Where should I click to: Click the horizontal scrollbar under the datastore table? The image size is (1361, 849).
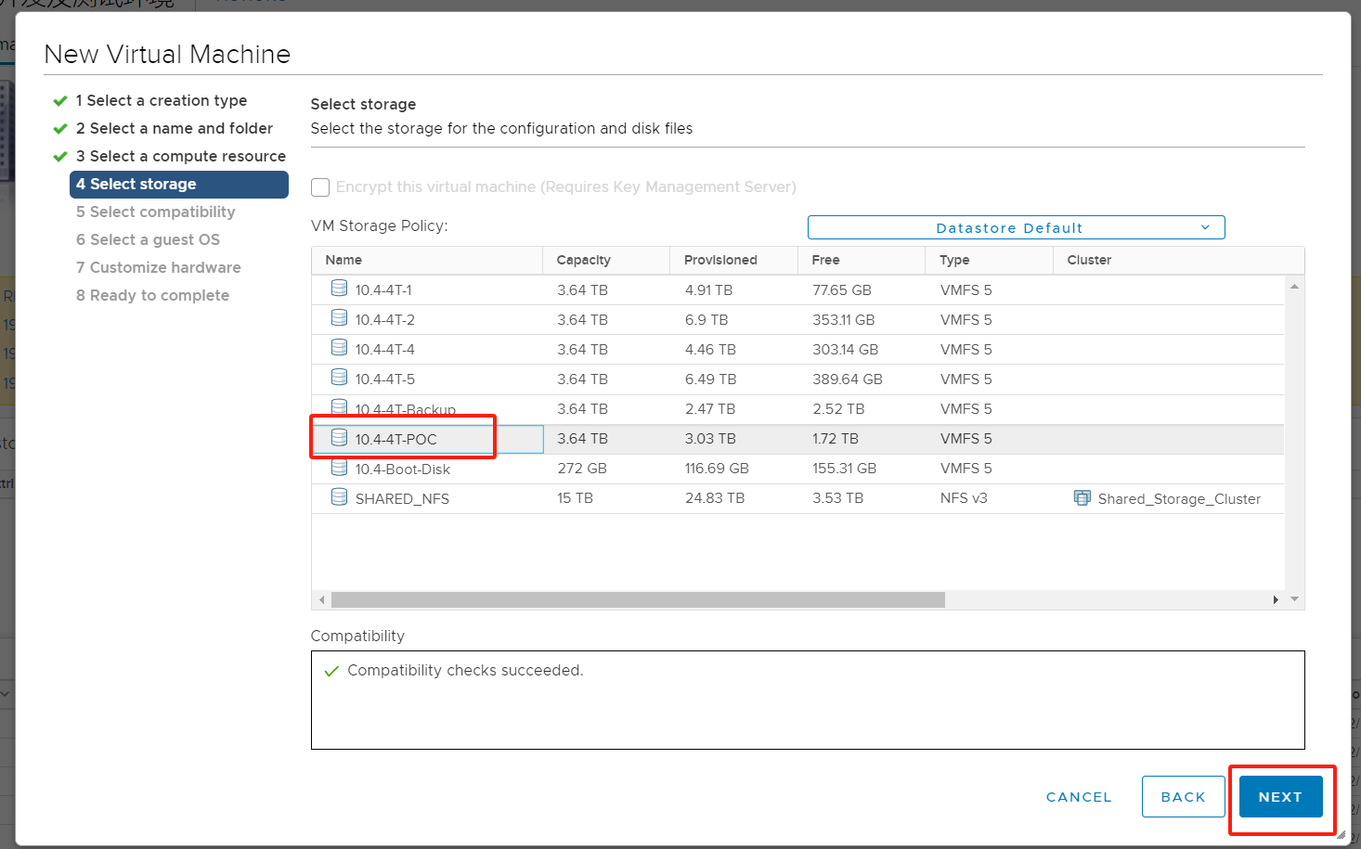click(x=638, y=600)
